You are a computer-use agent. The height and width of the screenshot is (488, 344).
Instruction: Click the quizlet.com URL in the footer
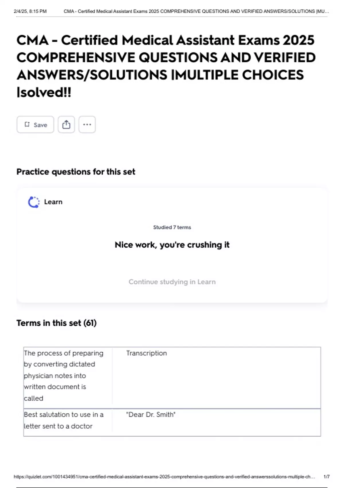pyautogui.click(x=164, y=477)
